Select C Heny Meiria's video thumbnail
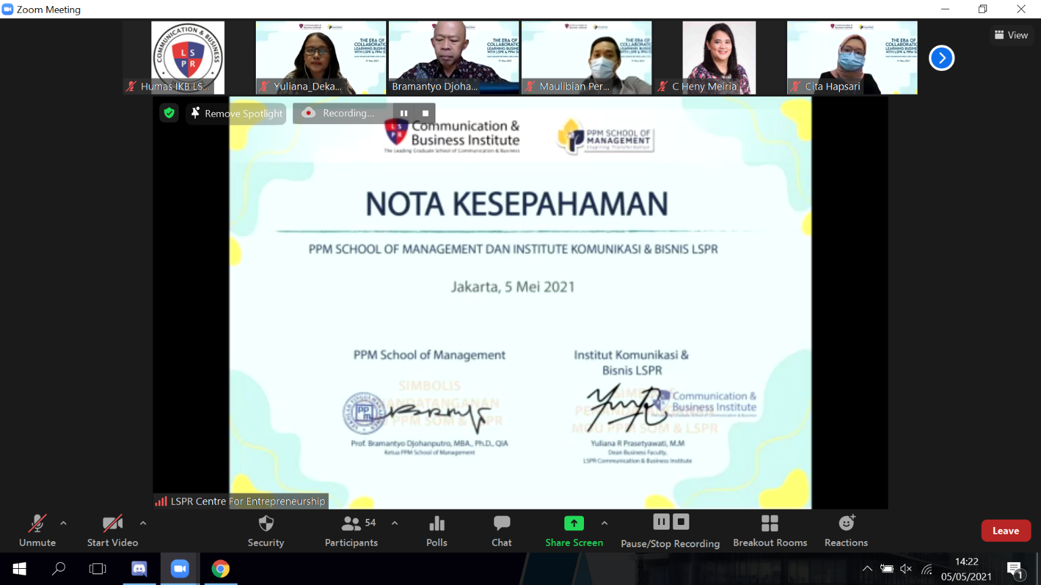 coord(718,57)
